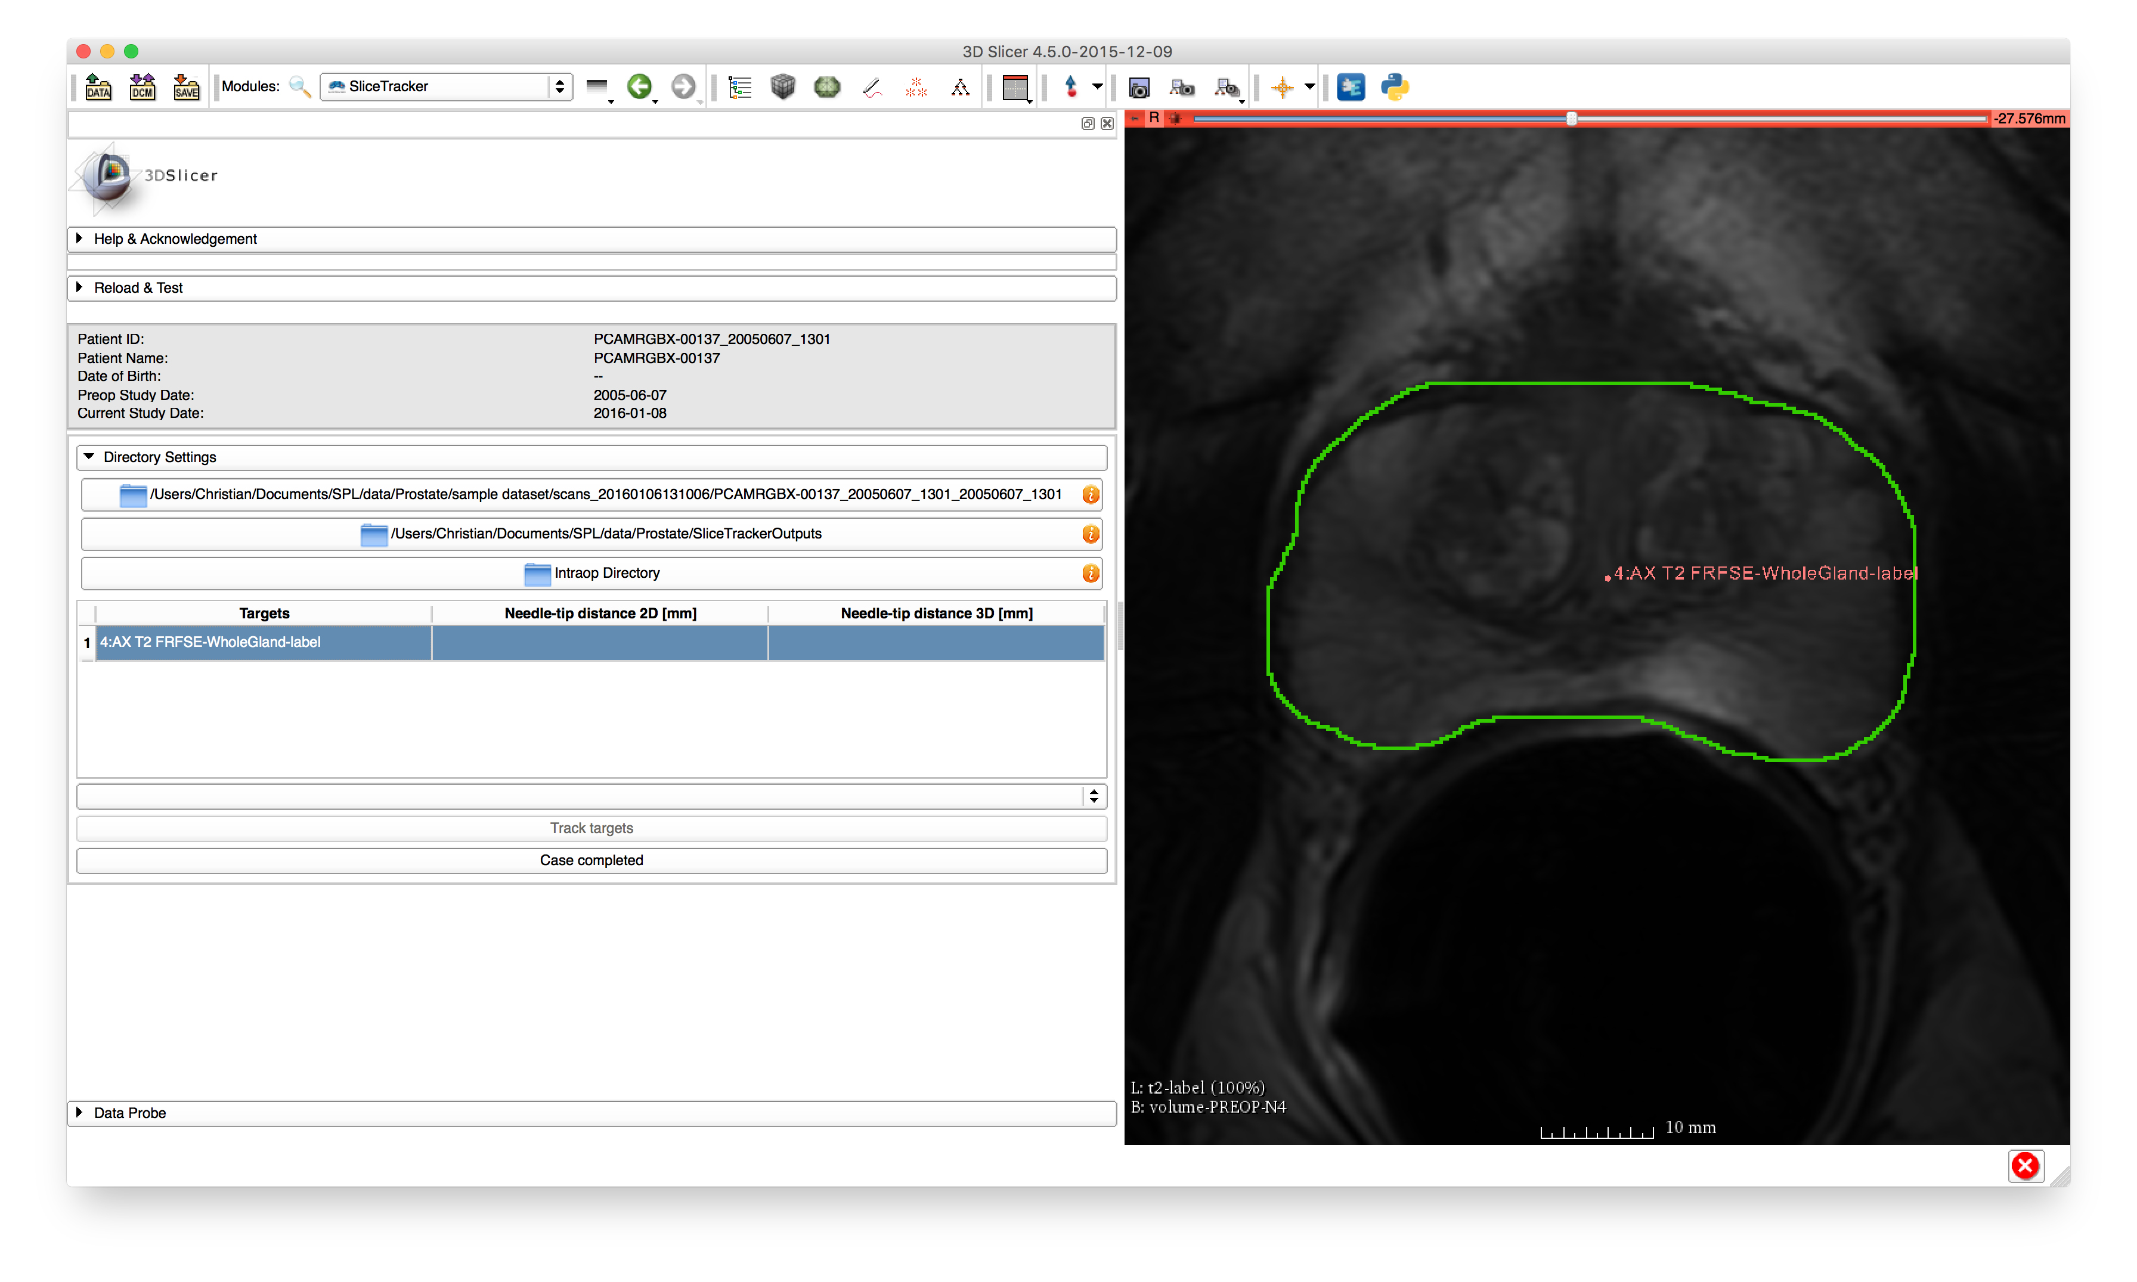The width and height of the screenshot is (2137, 1282).
Task: Click the load DATA icon
Action: point(98,86)
